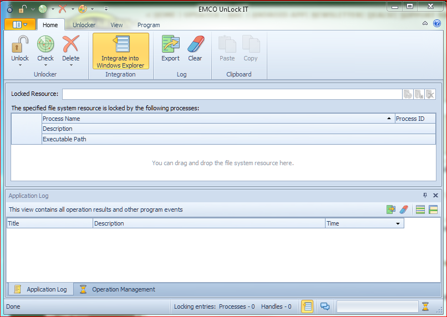Click the Unlock padlock icon in ribbon
The height and width of the screenshot is (317, 447).
pyautogui.click(x=20, y=44)
